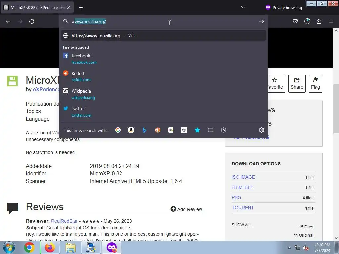Viewport: 339px width, 254px height.
Task: Search open tabs with tab icon
Action: 210,130
